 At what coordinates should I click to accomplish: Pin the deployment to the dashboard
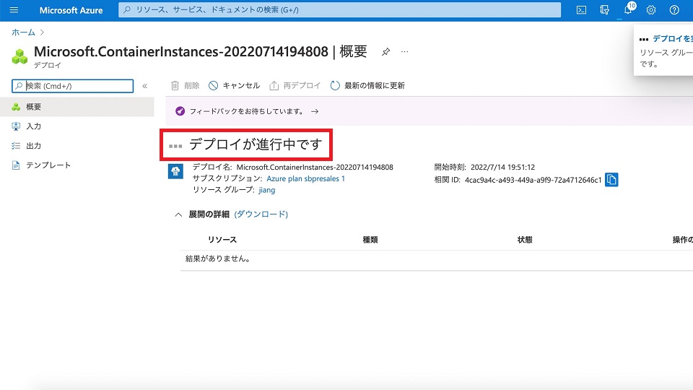tap(385, 52)
